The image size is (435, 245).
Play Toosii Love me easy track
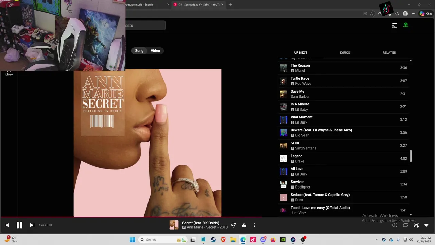(343, 210)
